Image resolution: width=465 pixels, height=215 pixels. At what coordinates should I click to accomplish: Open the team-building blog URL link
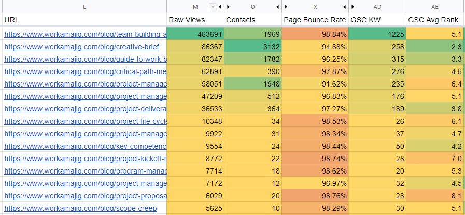point(85,34)
